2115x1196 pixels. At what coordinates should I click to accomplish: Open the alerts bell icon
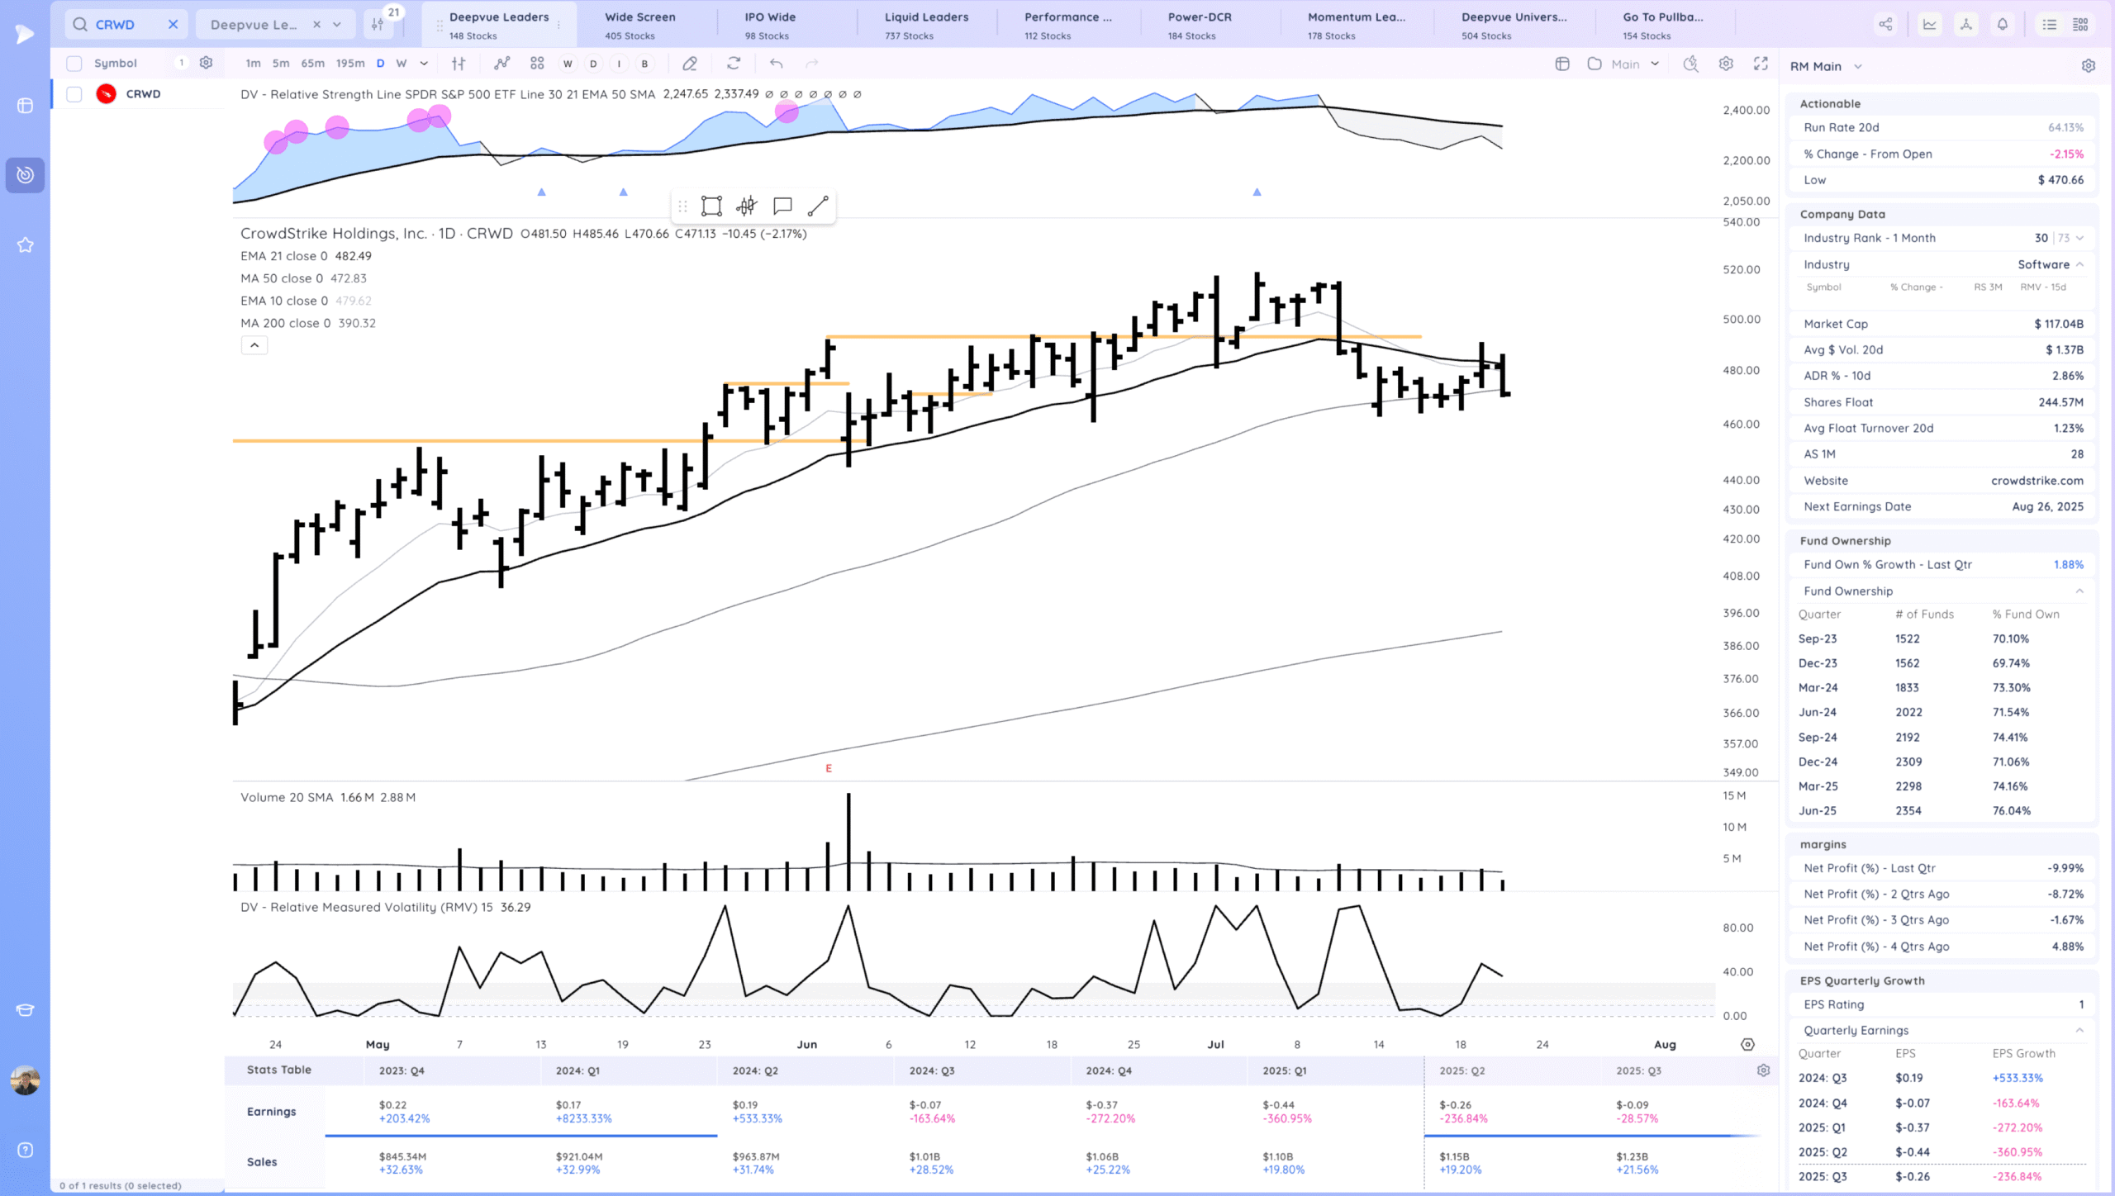coord(2003,25)
